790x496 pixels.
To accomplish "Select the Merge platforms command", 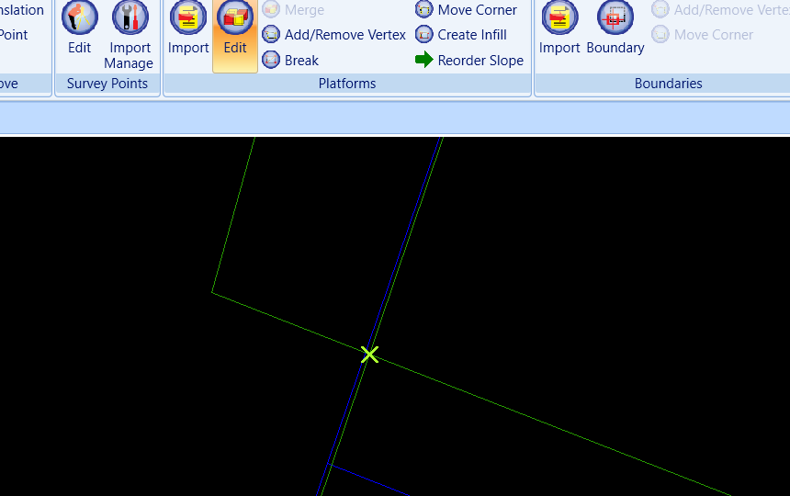I will point(293,9).
